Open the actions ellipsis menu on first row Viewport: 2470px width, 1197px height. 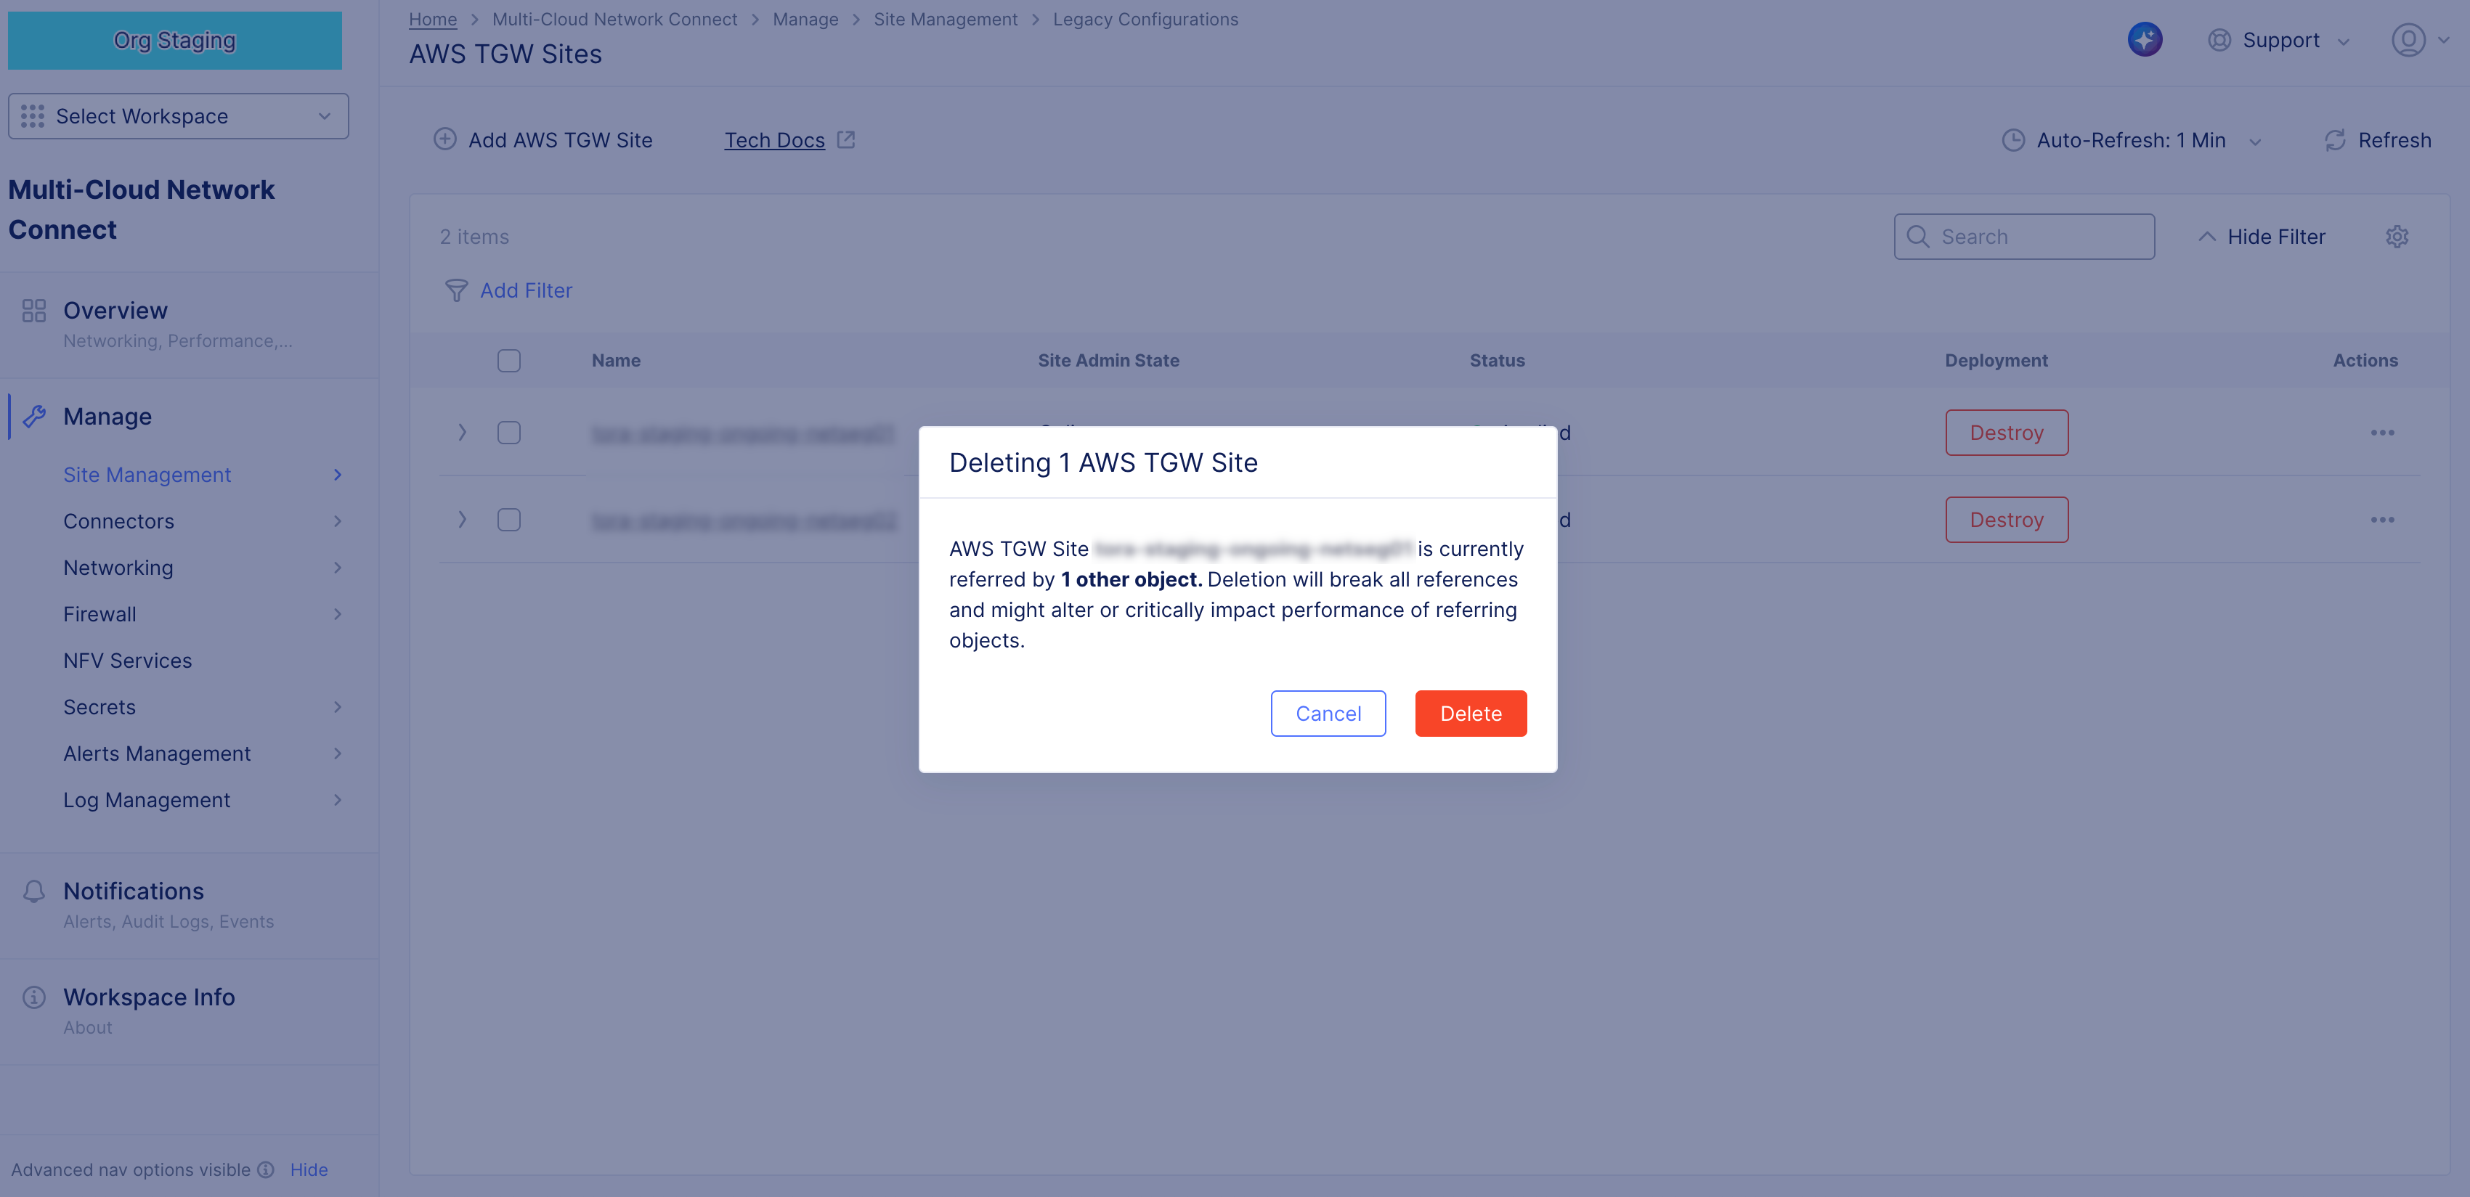click(2384, 432)
